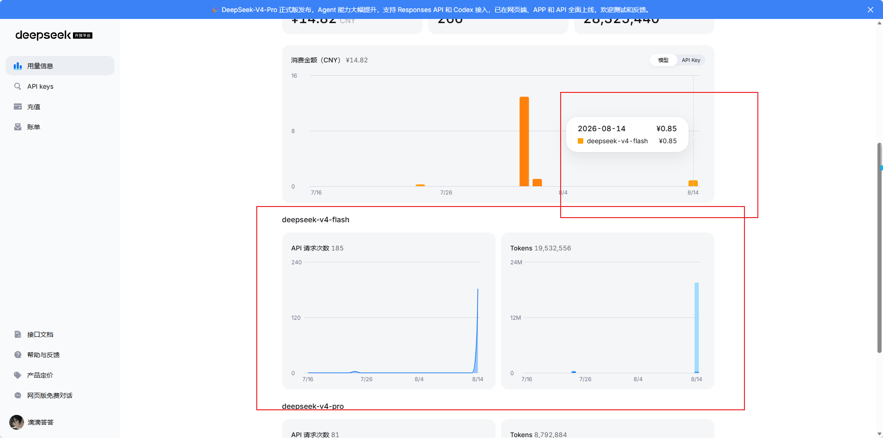Screen dimensions: 883x438
Task: Click the tiny orange bar left of the 7/26 label
Action: click(420, 185)
